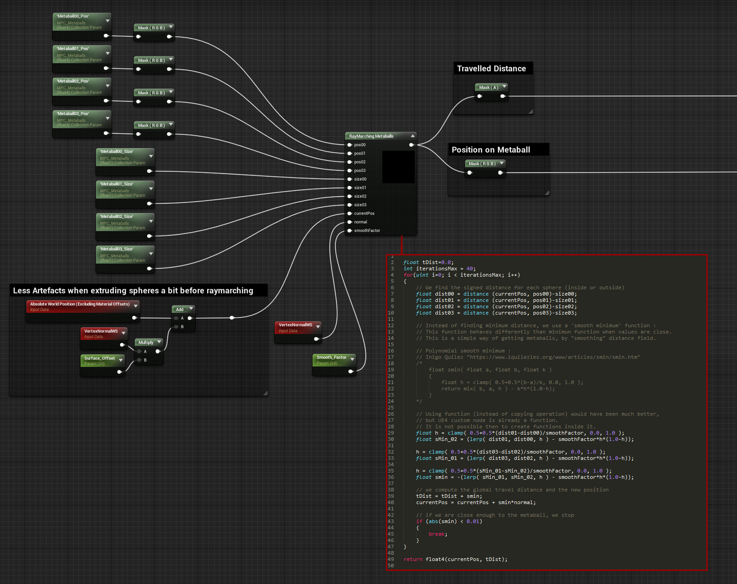Click the Smooth_Factor node output pin

point(351,371)
